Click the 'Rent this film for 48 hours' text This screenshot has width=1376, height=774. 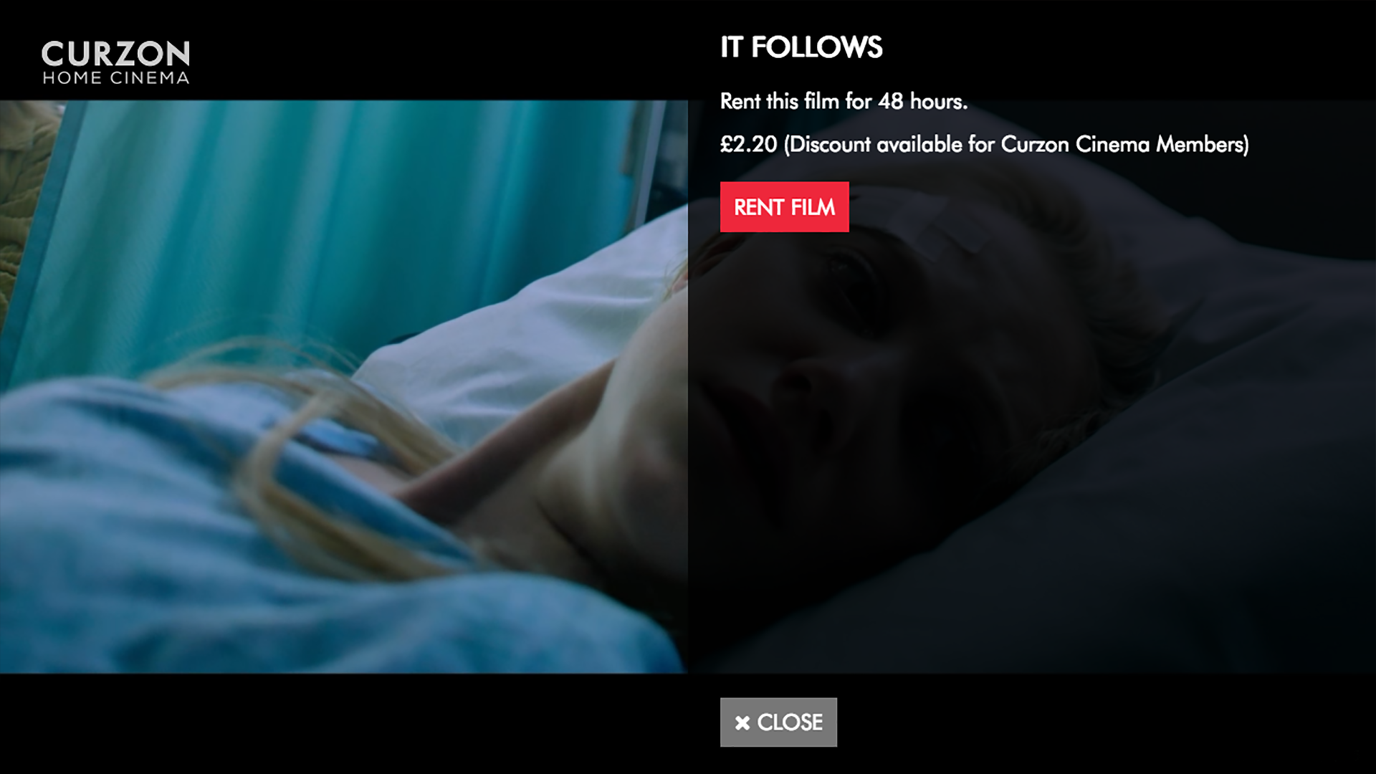(844, 101)
